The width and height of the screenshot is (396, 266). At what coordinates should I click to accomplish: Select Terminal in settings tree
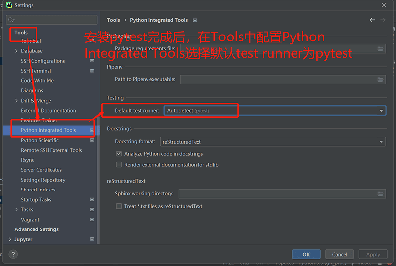coord(31,41)
